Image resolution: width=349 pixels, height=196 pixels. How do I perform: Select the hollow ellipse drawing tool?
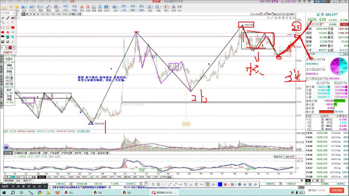(x=8, y=28)
